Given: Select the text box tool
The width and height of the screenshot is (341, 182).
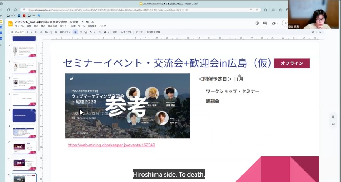Looking at the screenshot, I should click(x=80, y=32).
